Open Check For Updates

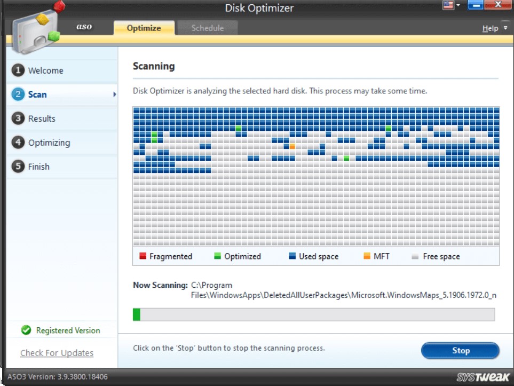click(x=57, y=353)
